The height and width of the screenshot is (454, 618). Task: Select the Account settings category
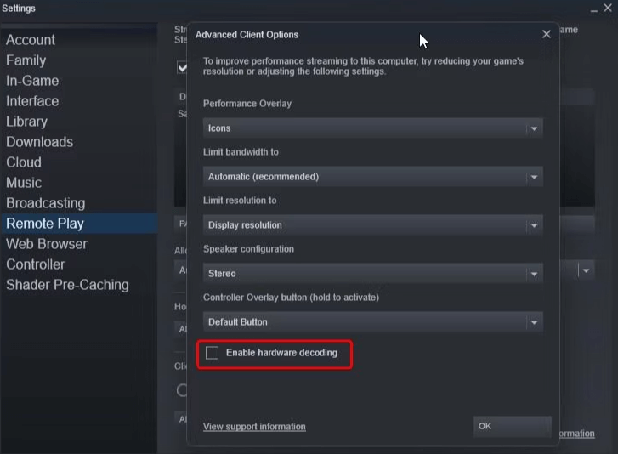(x=31, y=40)
